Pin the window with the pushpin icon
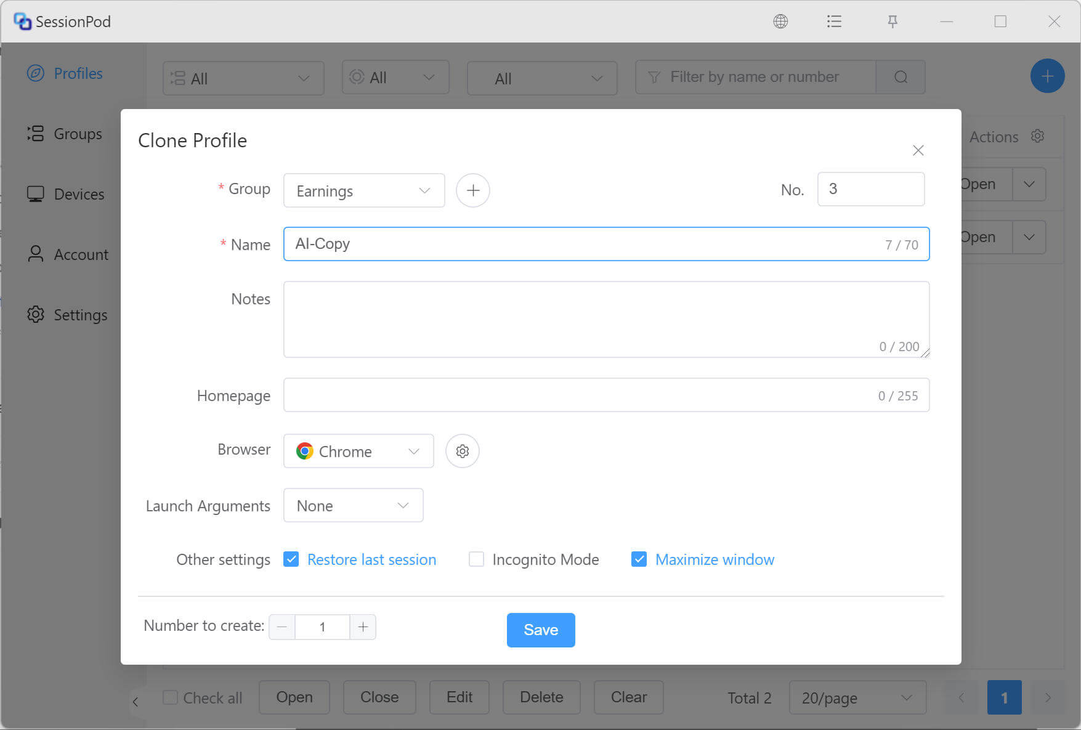The height and width of the screenshot is (730, 1081). pyautogui.click(x=893, y=22)
